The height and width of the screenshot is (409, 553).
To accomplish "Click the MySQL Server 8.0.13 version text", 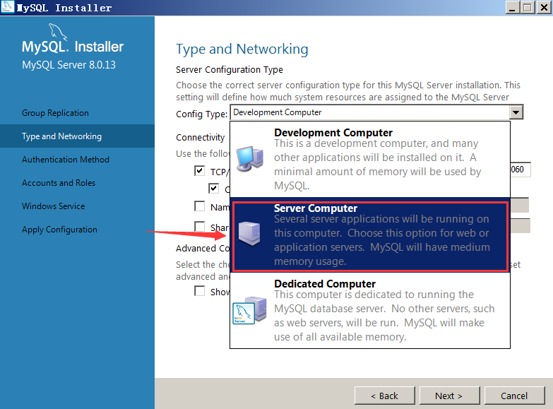I will coord(69,65).
